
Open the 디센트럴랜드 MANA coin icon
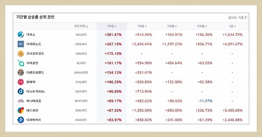click(21, 73)
